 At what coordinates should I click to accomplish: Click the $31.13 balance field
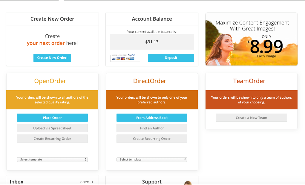(152, 42)
